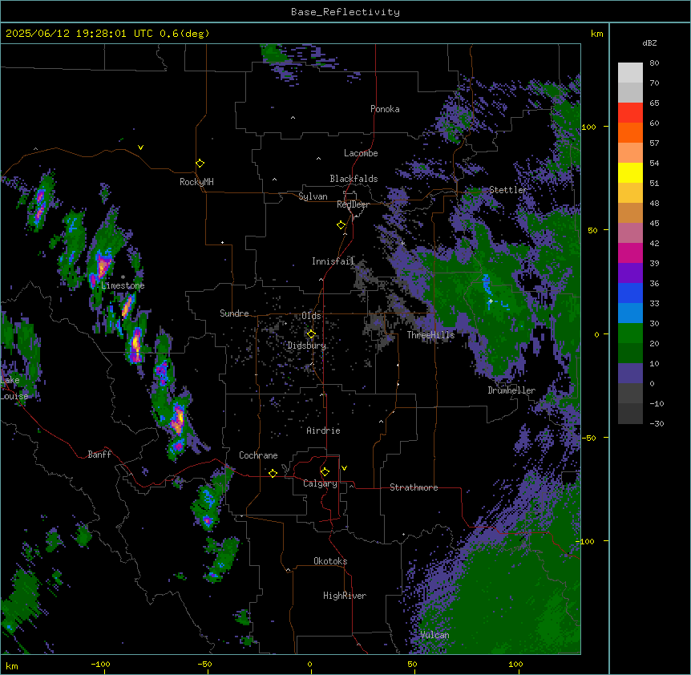Click the Stettler label
The image size is (691, 675).
coord(507,190)
